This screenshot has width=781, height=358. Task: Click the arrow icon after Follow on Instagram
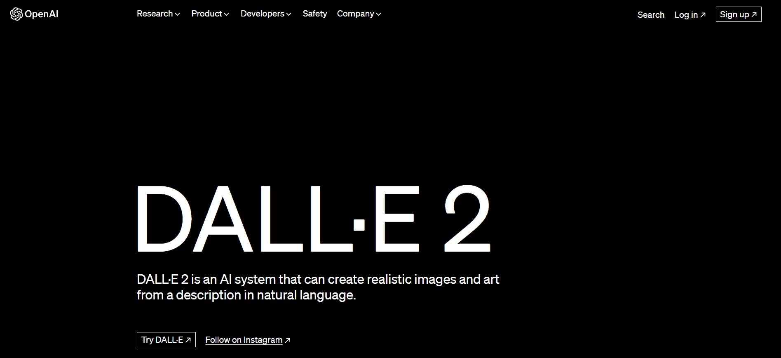pyautogui.click(x=288, y=340)
